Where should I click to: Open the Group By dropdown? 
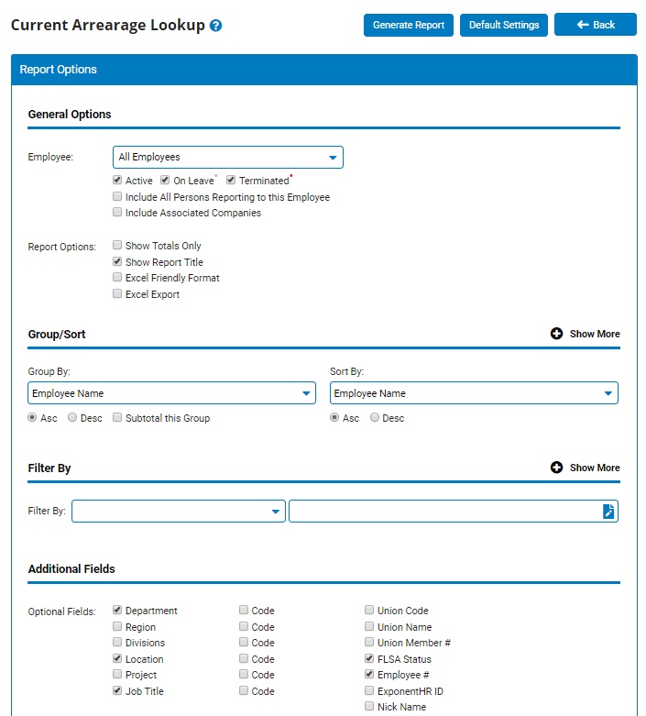pos(171,393)
